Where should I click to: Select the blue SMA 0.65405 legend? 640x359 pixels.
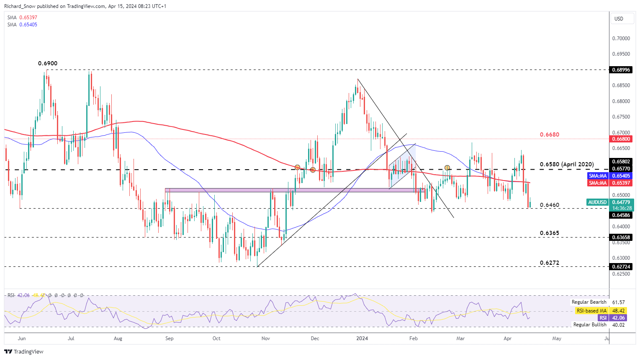(x=22, y=25)
